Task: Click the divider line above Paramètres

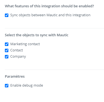Action: point(54,70)
